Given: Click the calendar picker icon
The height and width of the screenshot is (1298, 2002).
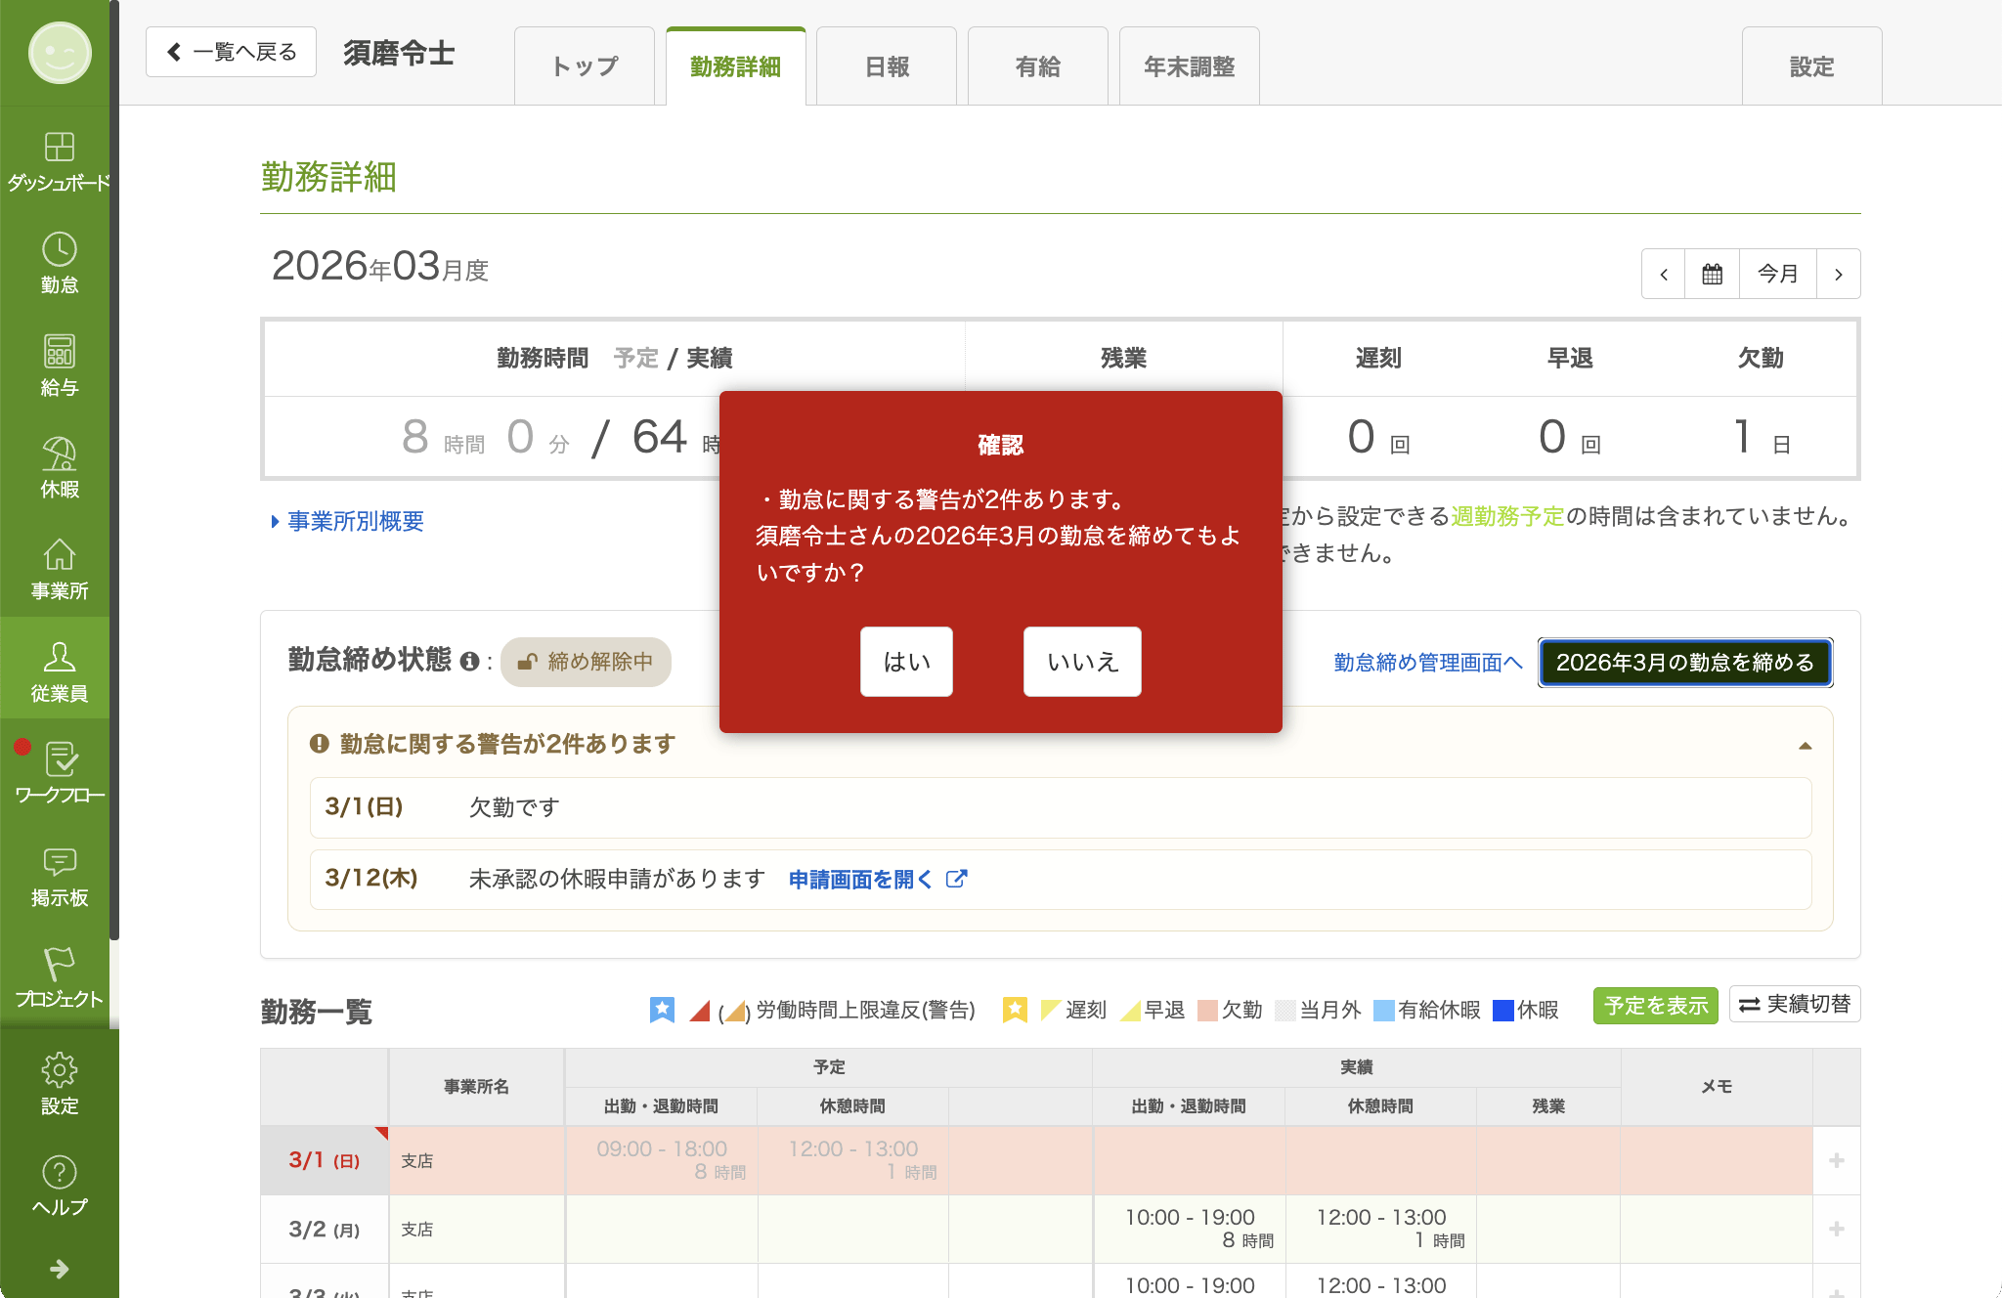Looking at the screenshot, I should [x=1712, y=275].
